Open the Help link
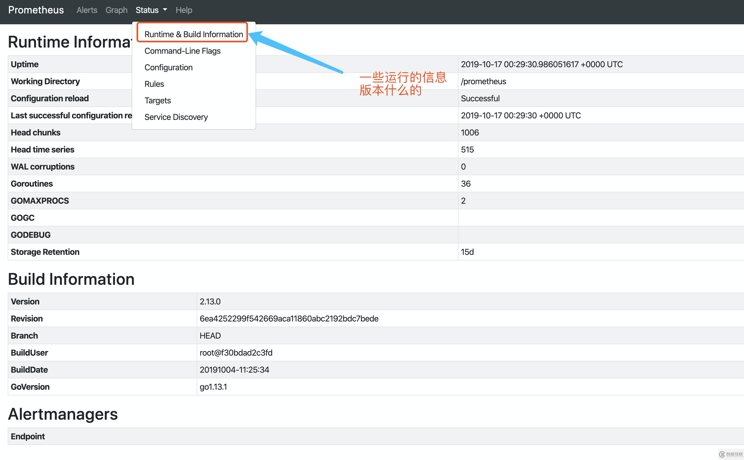 [x=184, y=10]
